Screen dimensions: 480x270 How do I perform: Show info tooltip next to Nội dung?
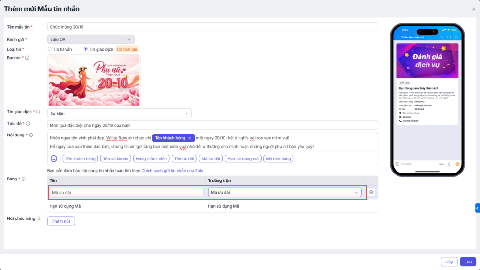coord(31,135)
